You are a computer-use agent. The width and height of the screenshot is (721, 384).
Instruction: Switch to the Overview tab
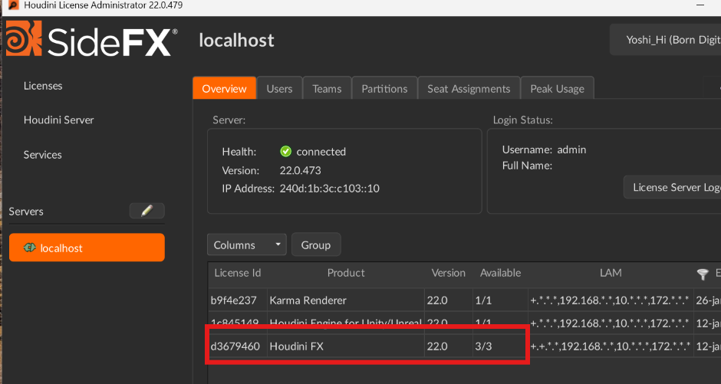point(225,88)
